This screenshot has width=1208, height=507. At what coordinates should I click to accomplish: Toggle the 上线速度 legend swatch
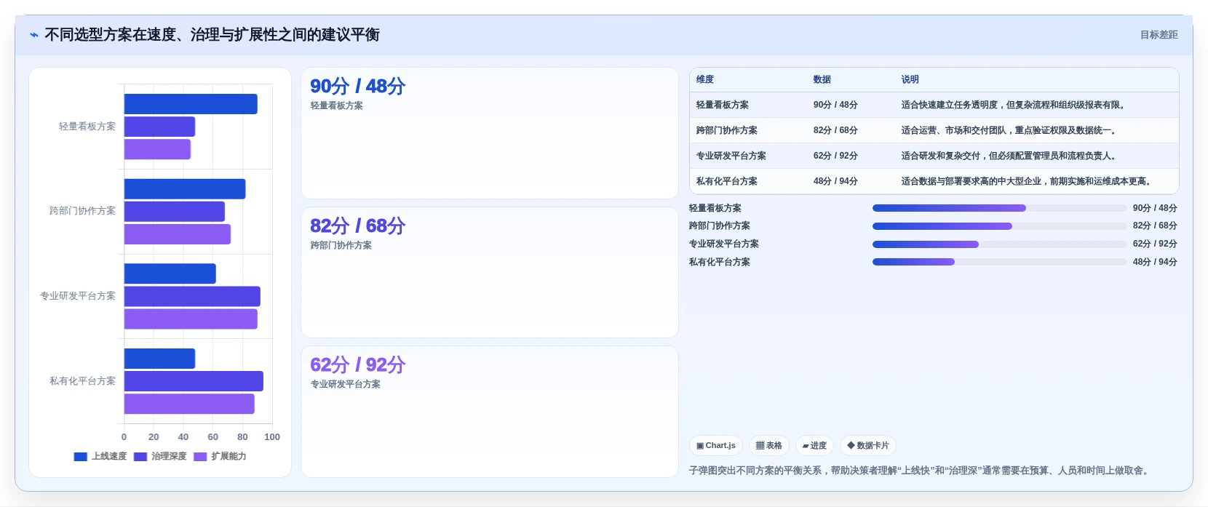pos(80,457)
